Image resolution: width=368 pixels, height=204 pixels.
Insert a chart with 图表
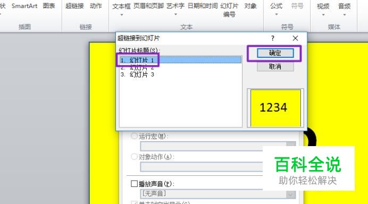(49, 6)
